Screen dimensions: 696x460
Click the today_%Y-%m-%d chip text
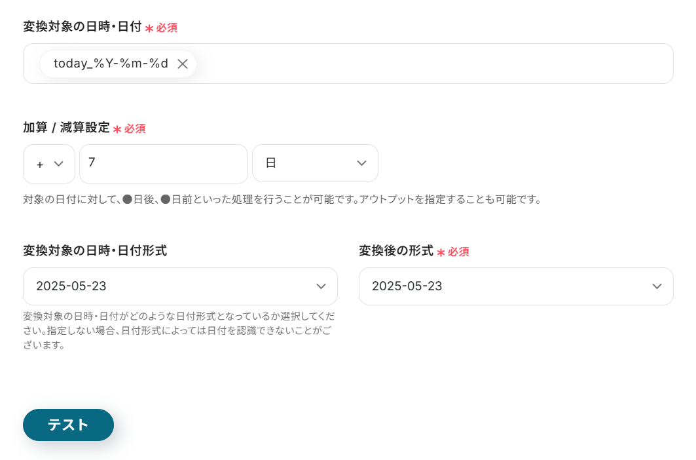(x=111, y=64)
